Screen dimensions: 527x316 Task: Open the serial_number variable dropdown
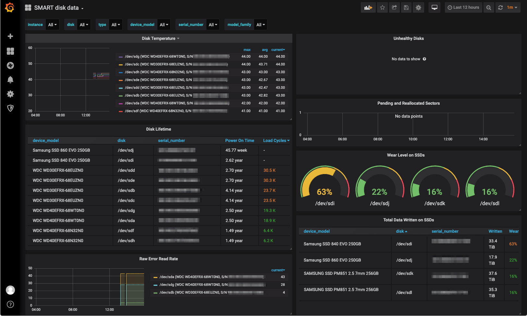tap(213, 25)
